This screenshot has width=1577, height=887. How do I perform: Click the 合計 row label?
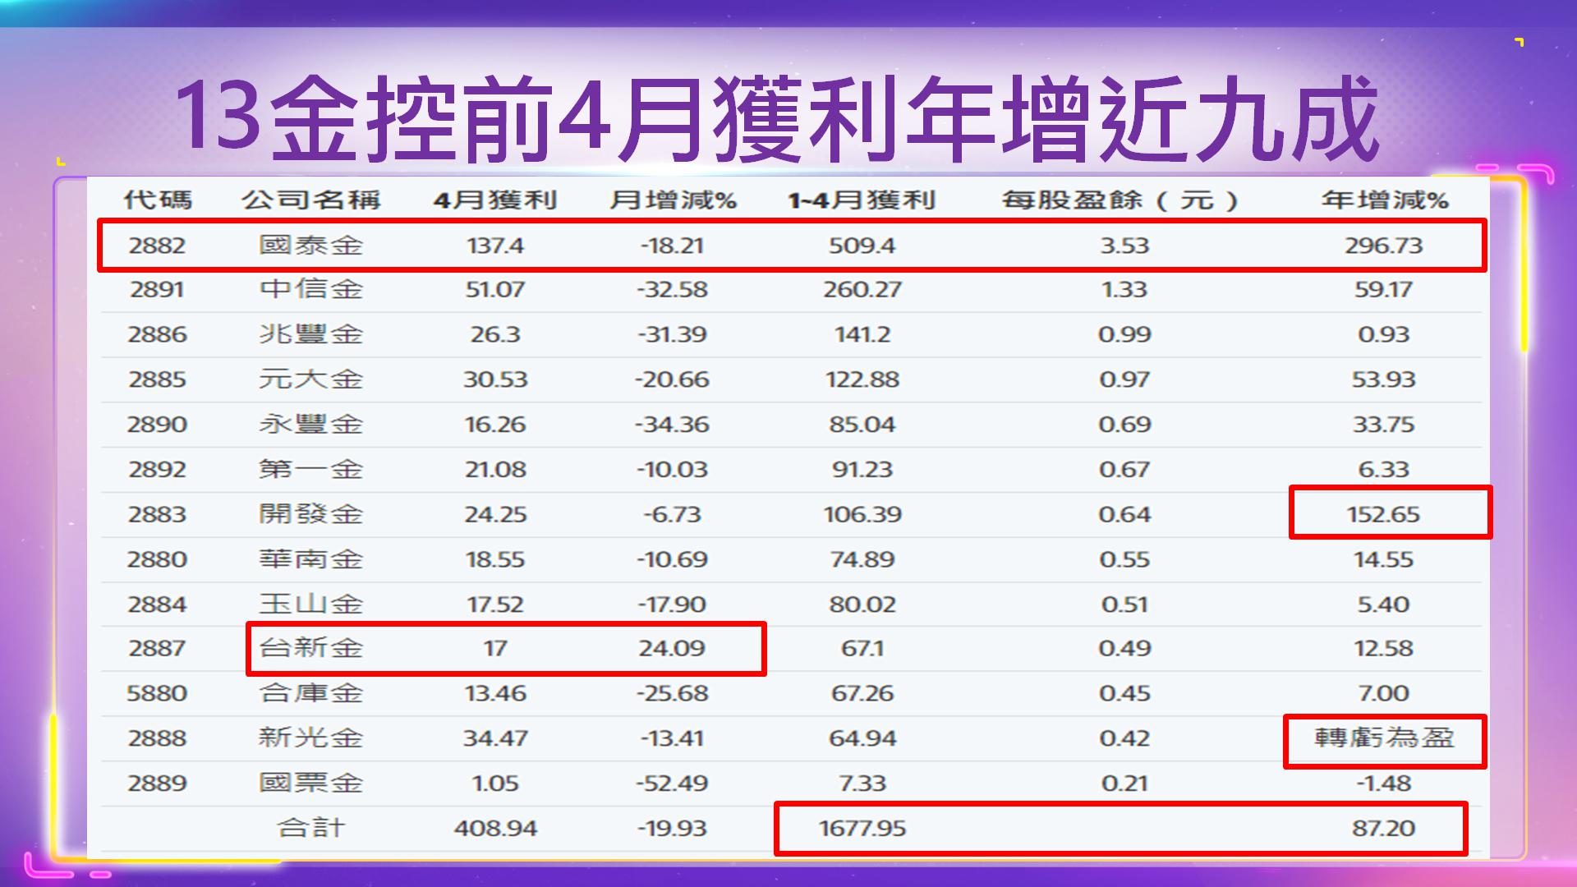[310, 828]
